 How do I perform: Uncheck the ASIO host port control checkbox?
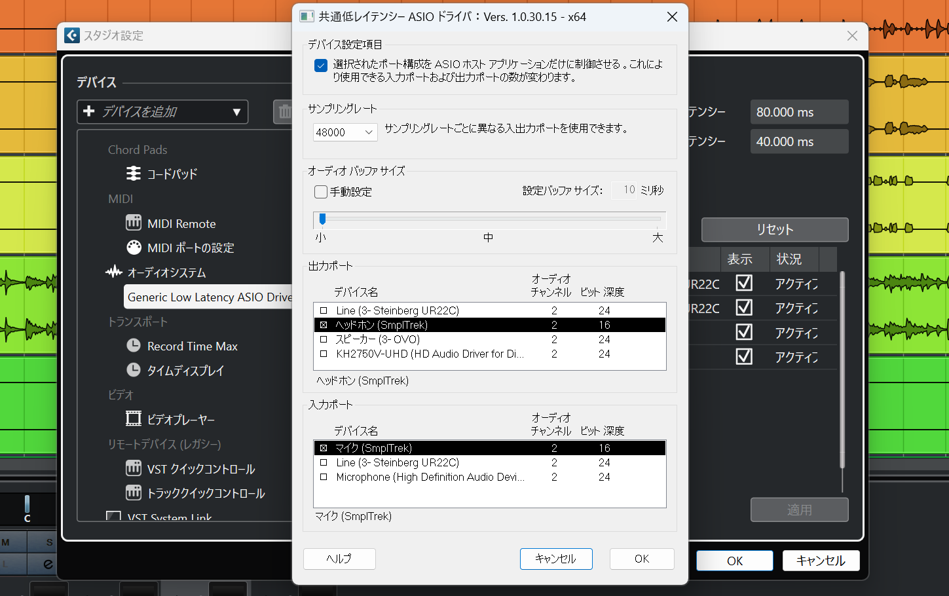[321, 65]
